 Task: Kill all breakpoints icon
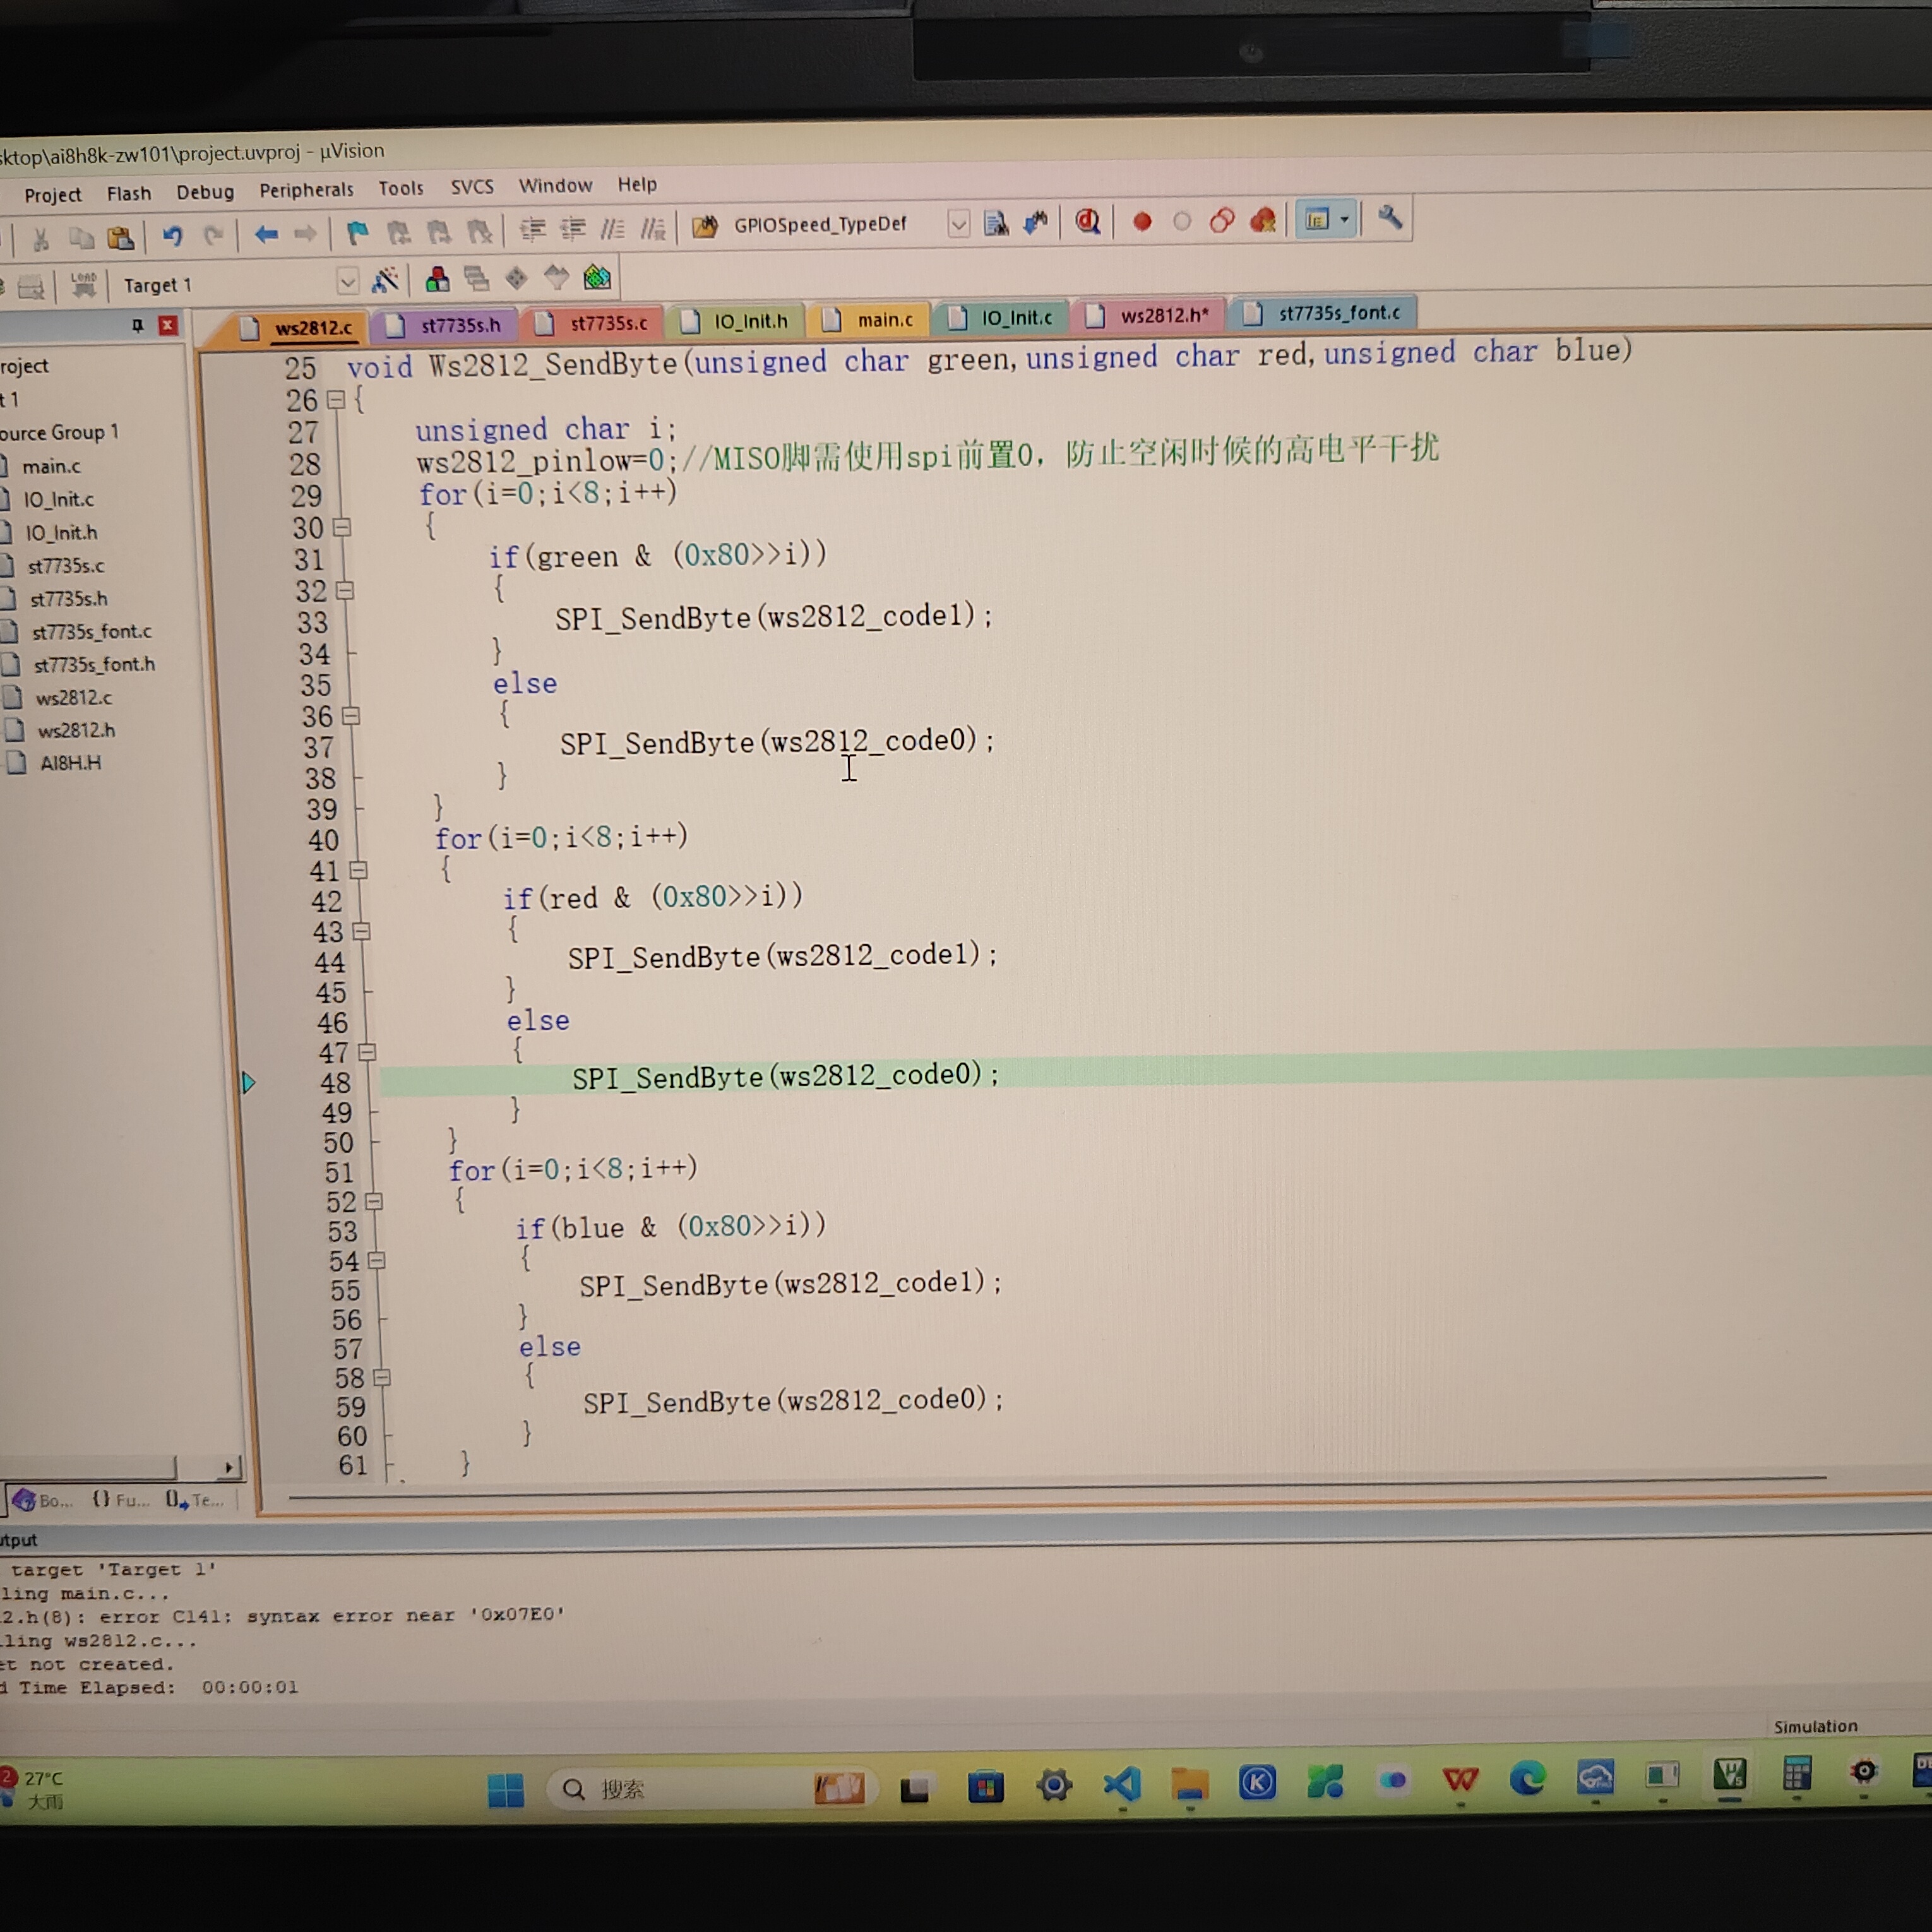point(1263,219)
